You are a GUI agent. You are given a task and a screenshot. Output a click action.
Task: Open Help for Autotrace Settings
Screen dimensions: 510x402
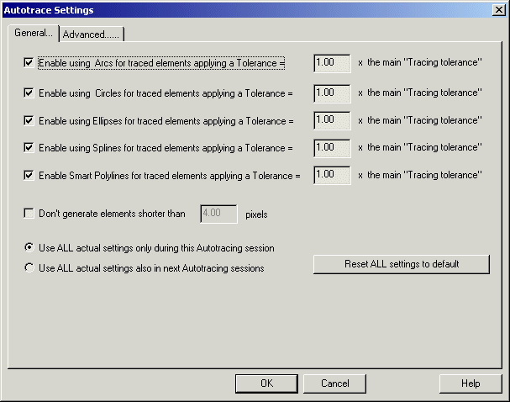pos(470,383)
